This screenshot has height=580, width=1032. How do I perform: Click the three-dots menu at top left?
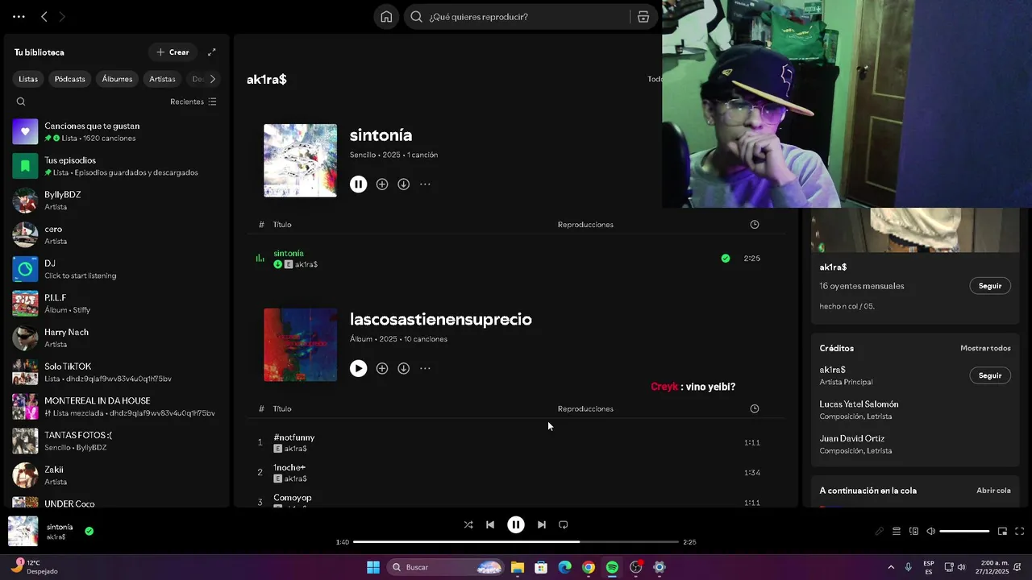(x=19, y=17)
